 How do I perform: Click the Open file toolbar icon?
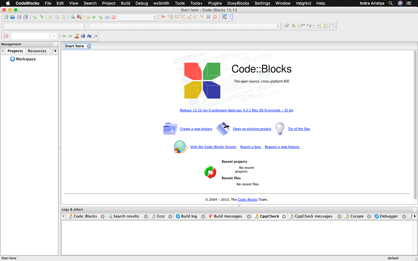click(x=13, y=17)
